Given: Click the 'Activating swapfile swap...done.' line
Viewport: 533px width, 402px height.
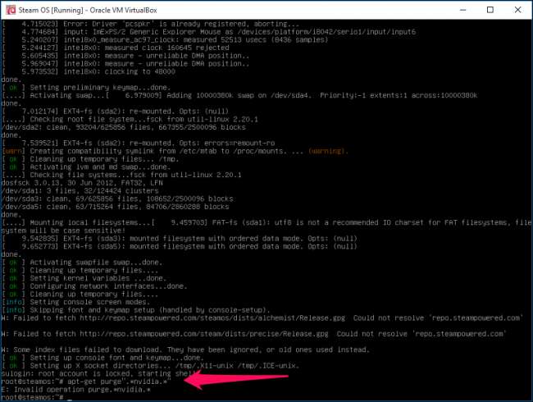Looking at the screenshot, I should click(82, 263).
